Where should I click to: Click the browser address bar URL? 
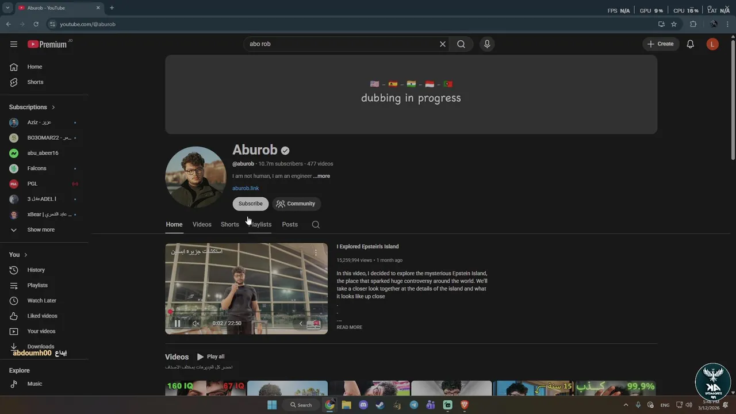pos(88,24)
